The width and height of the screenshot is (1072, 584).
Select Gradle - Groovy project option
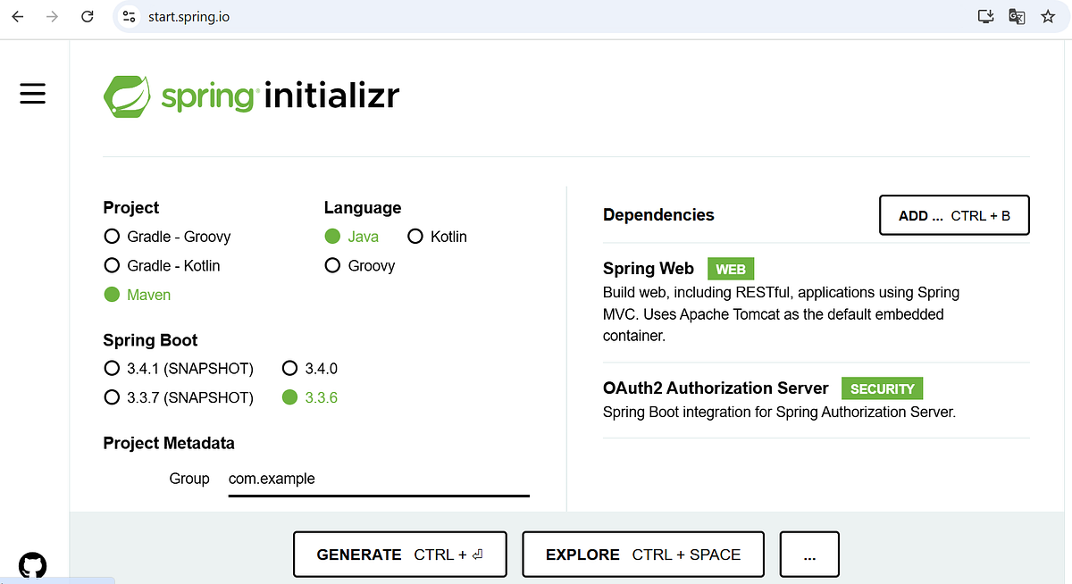point(167,237)
